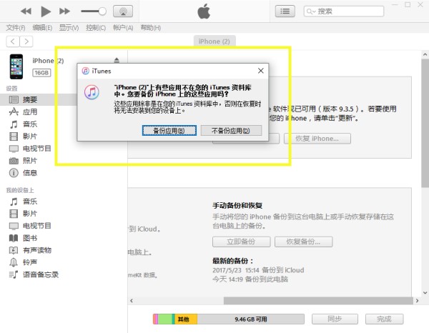The image size is (429, 333).
Task: Open the 帐户(A) menu
Action: point(123,28)
